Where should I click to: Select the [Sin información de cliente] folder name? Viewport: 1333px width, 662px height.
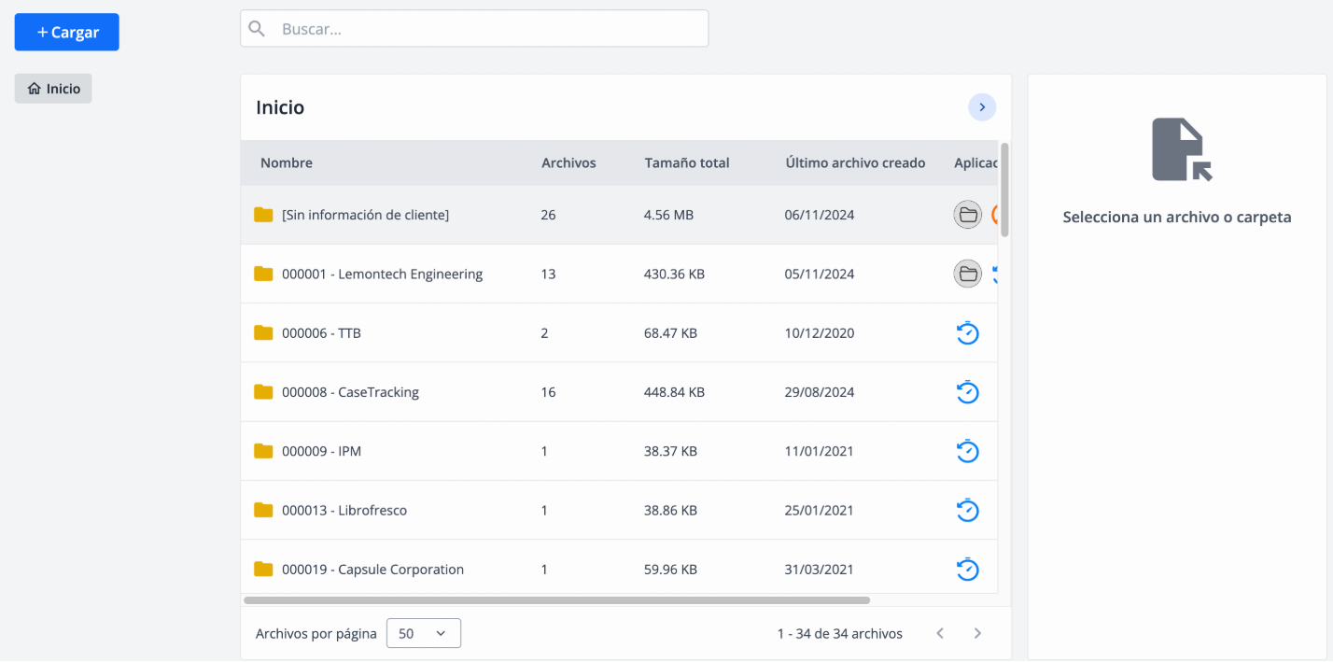click(365, 215)
